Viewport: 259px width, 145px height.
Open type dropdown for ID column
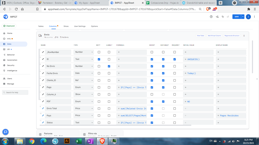(83, 59)
